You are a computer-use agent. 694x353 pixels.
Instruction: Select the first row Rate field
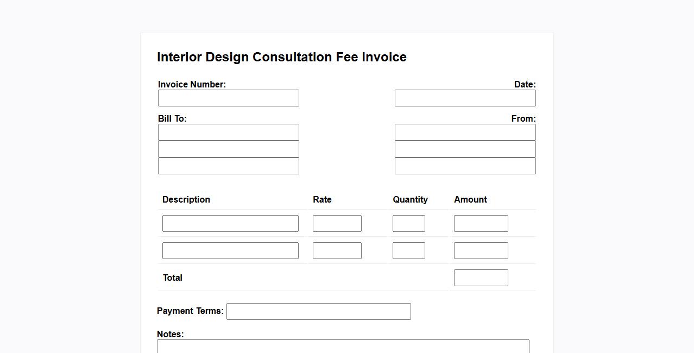[337, 224]
